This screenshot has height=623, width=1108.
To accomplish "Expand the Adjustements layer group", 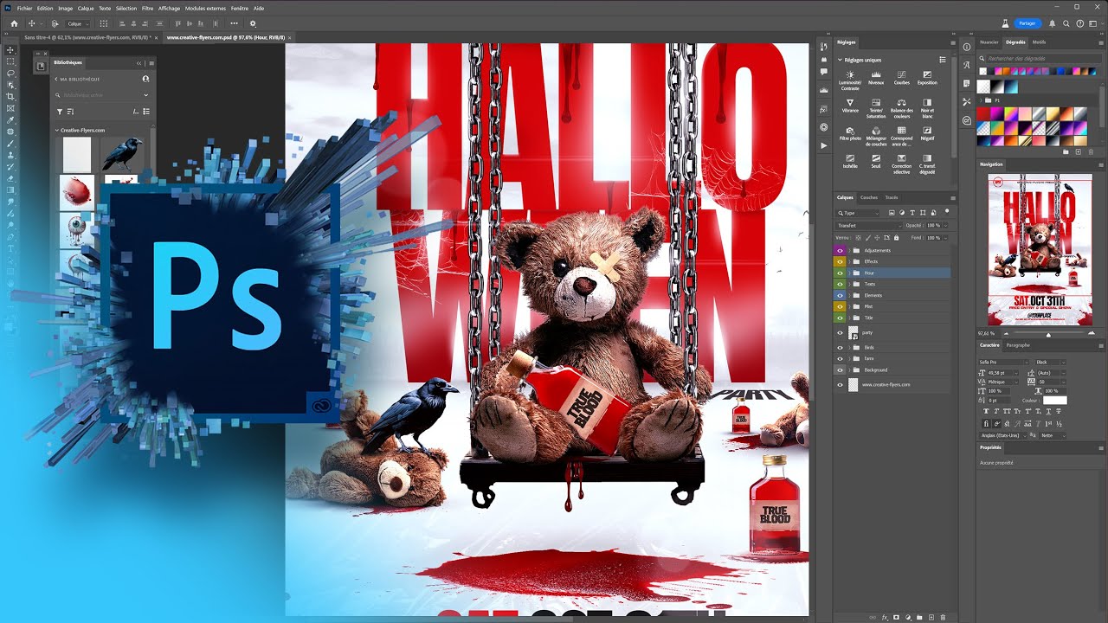I will point(849,250).
